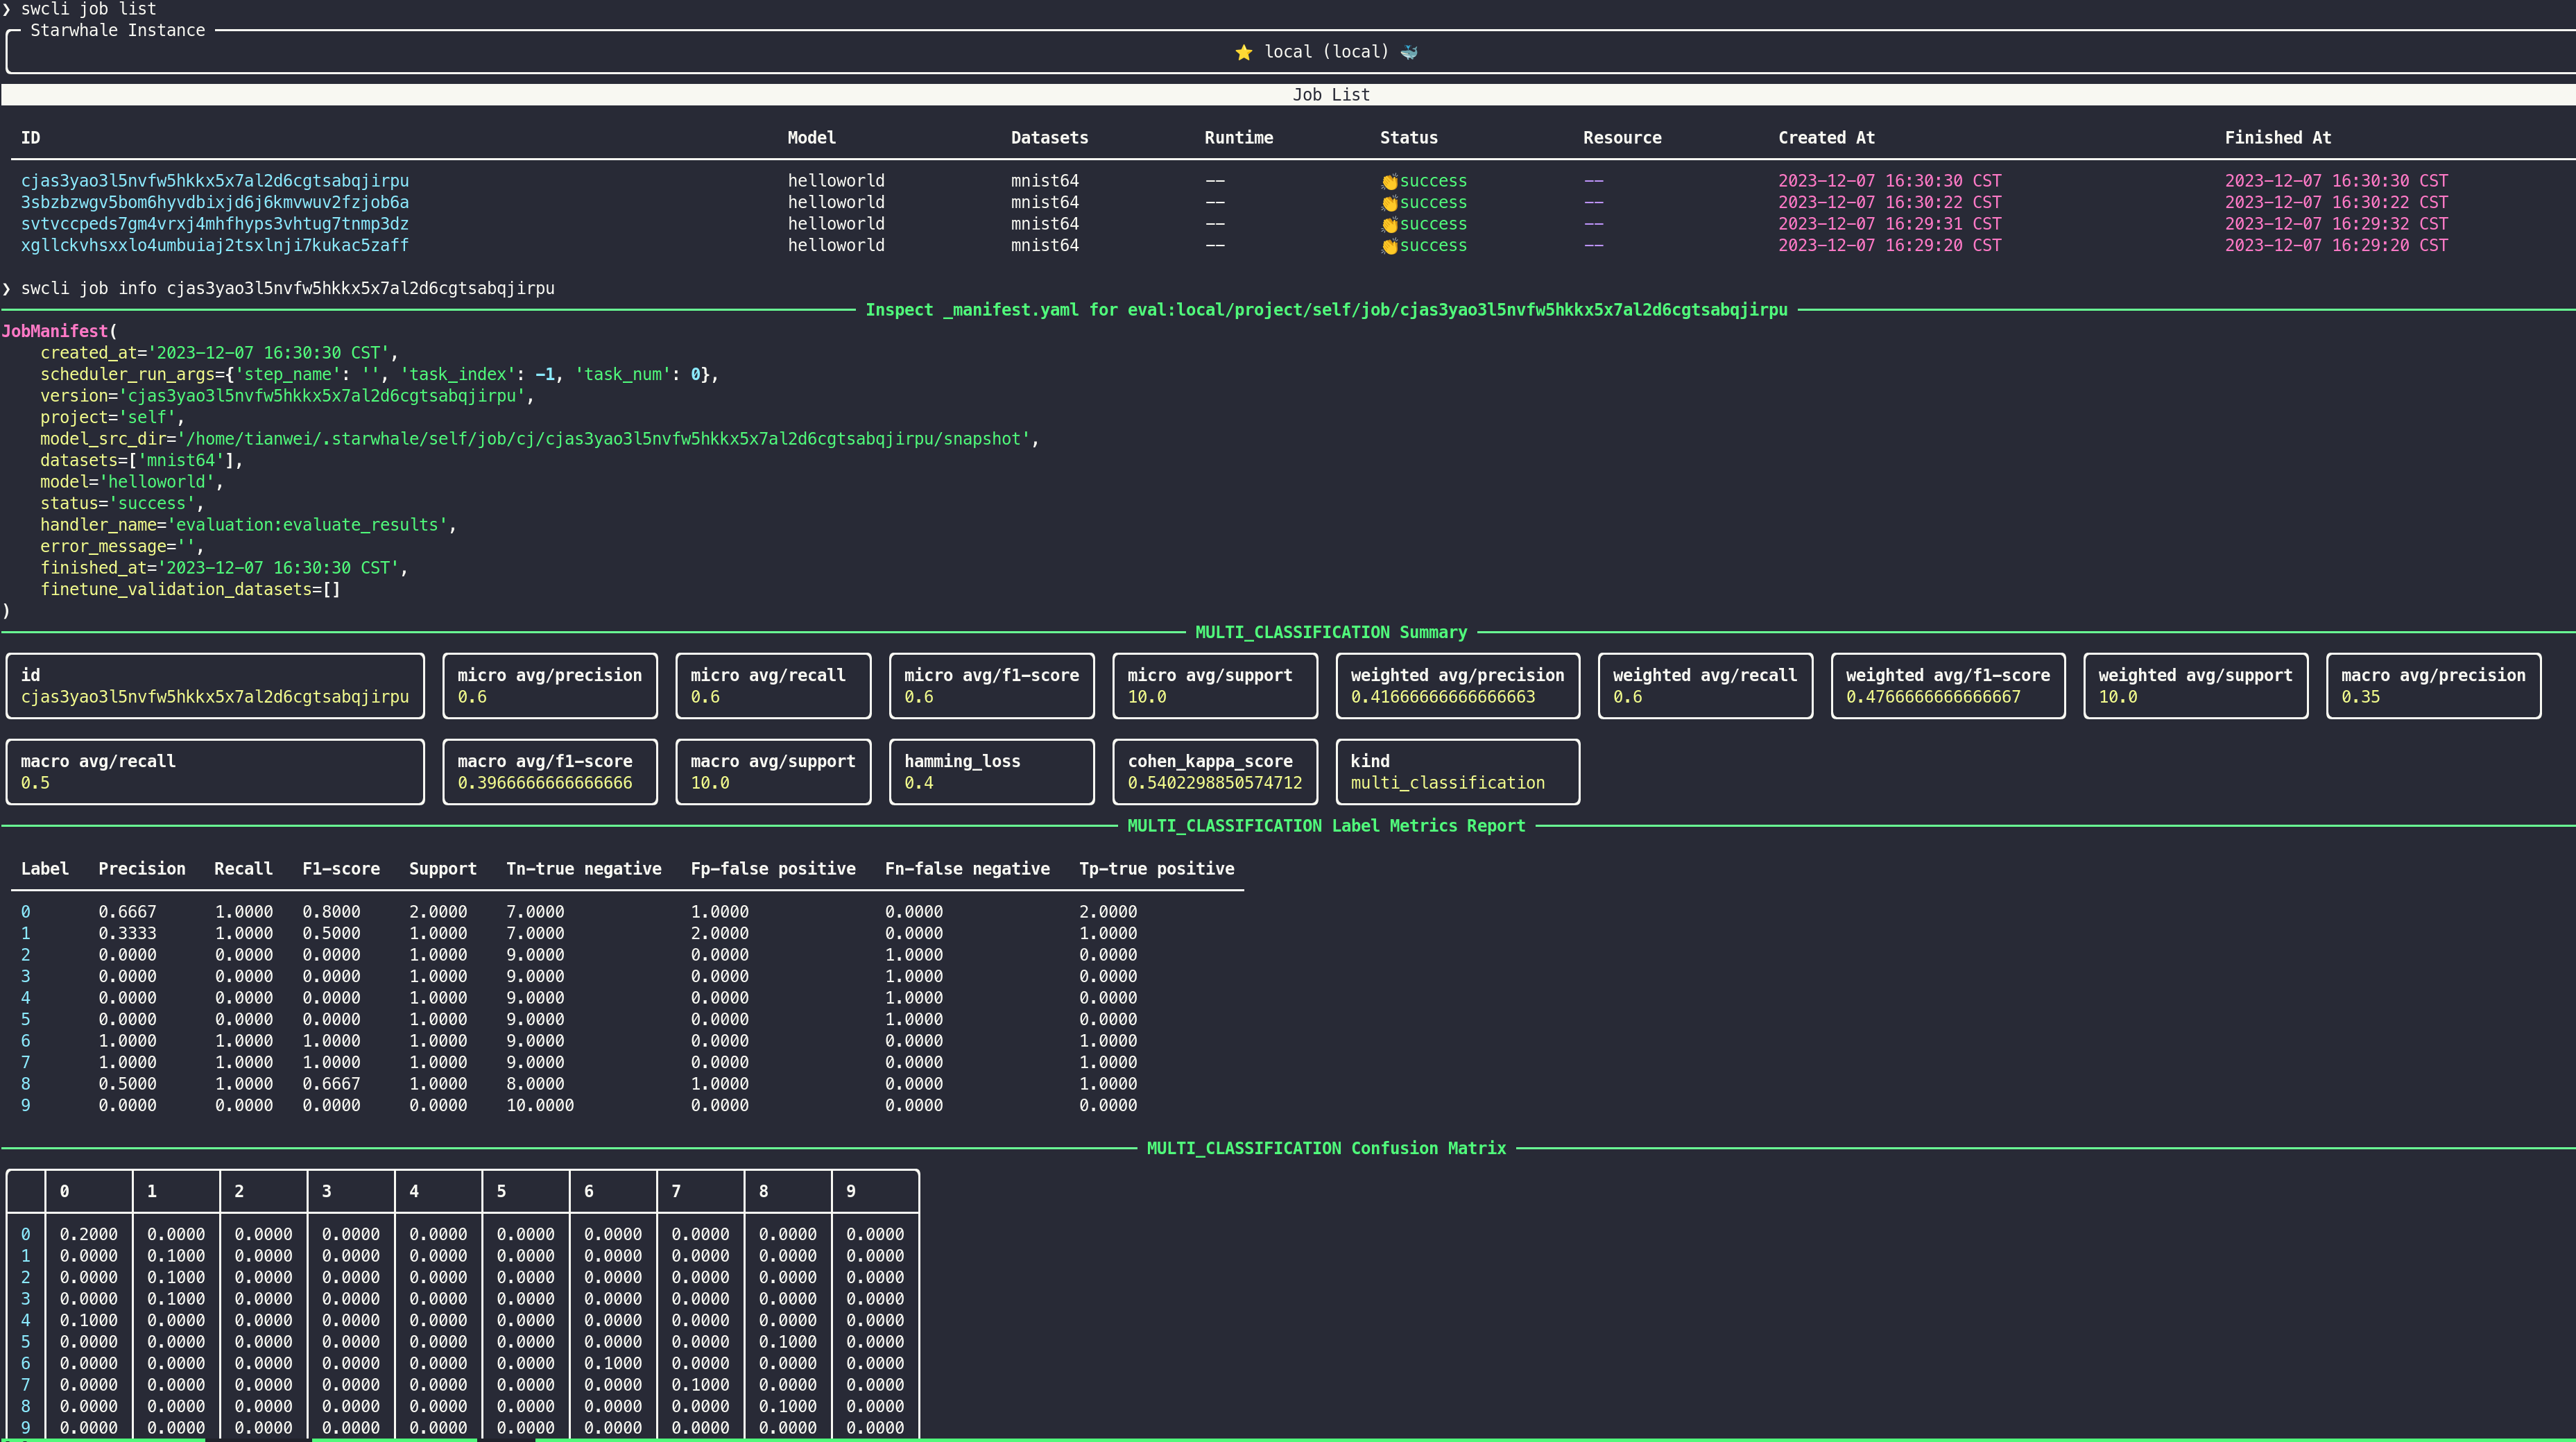Click confusion matrix column header 9
The height and width of the screenshot is (1442, 2576).
[x=851, y=1191]
